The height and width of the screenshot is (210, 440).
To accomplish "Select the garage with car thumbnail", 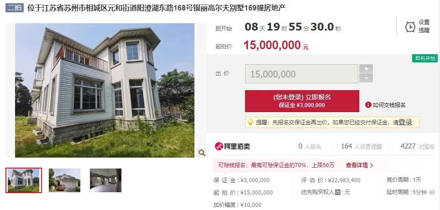I will [64, 180].
